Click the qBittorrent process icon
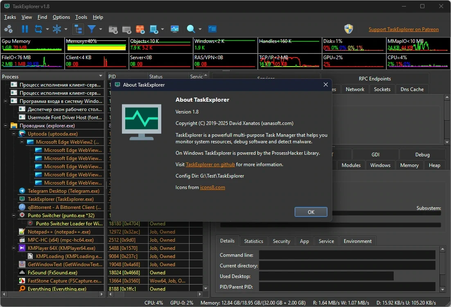Image resolution: width=451 pixels, height=307 pixels. coord(22,207)
